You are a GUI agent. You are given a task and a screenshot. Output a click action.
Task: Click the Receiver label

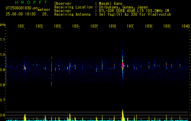63,11
